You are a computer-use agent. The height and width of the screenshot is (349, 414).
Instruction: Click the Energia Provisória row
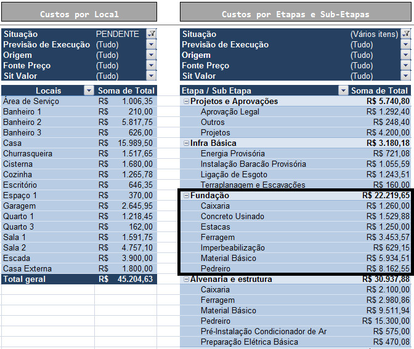point(296,153)
